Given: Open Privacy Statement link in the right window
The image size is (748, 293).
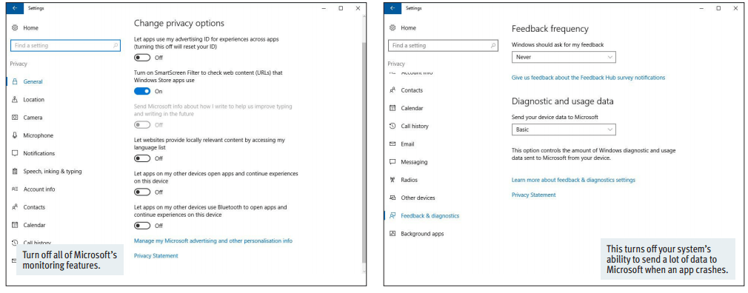Looking at the screenshot, I should 533,195.
